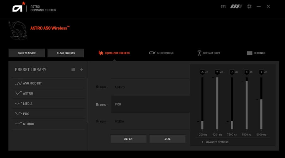Select MEDIA preset in Preset Library
The image size is (285, 158).
(x=48, y=104)
